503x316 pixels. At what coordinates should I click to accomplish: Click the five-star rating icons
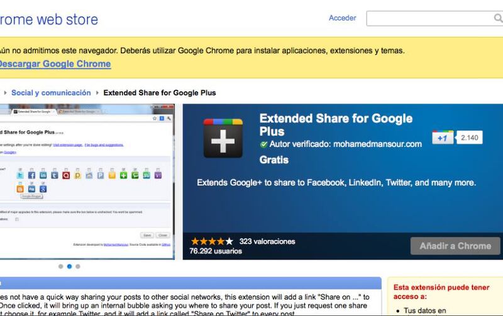coord(212,241)
